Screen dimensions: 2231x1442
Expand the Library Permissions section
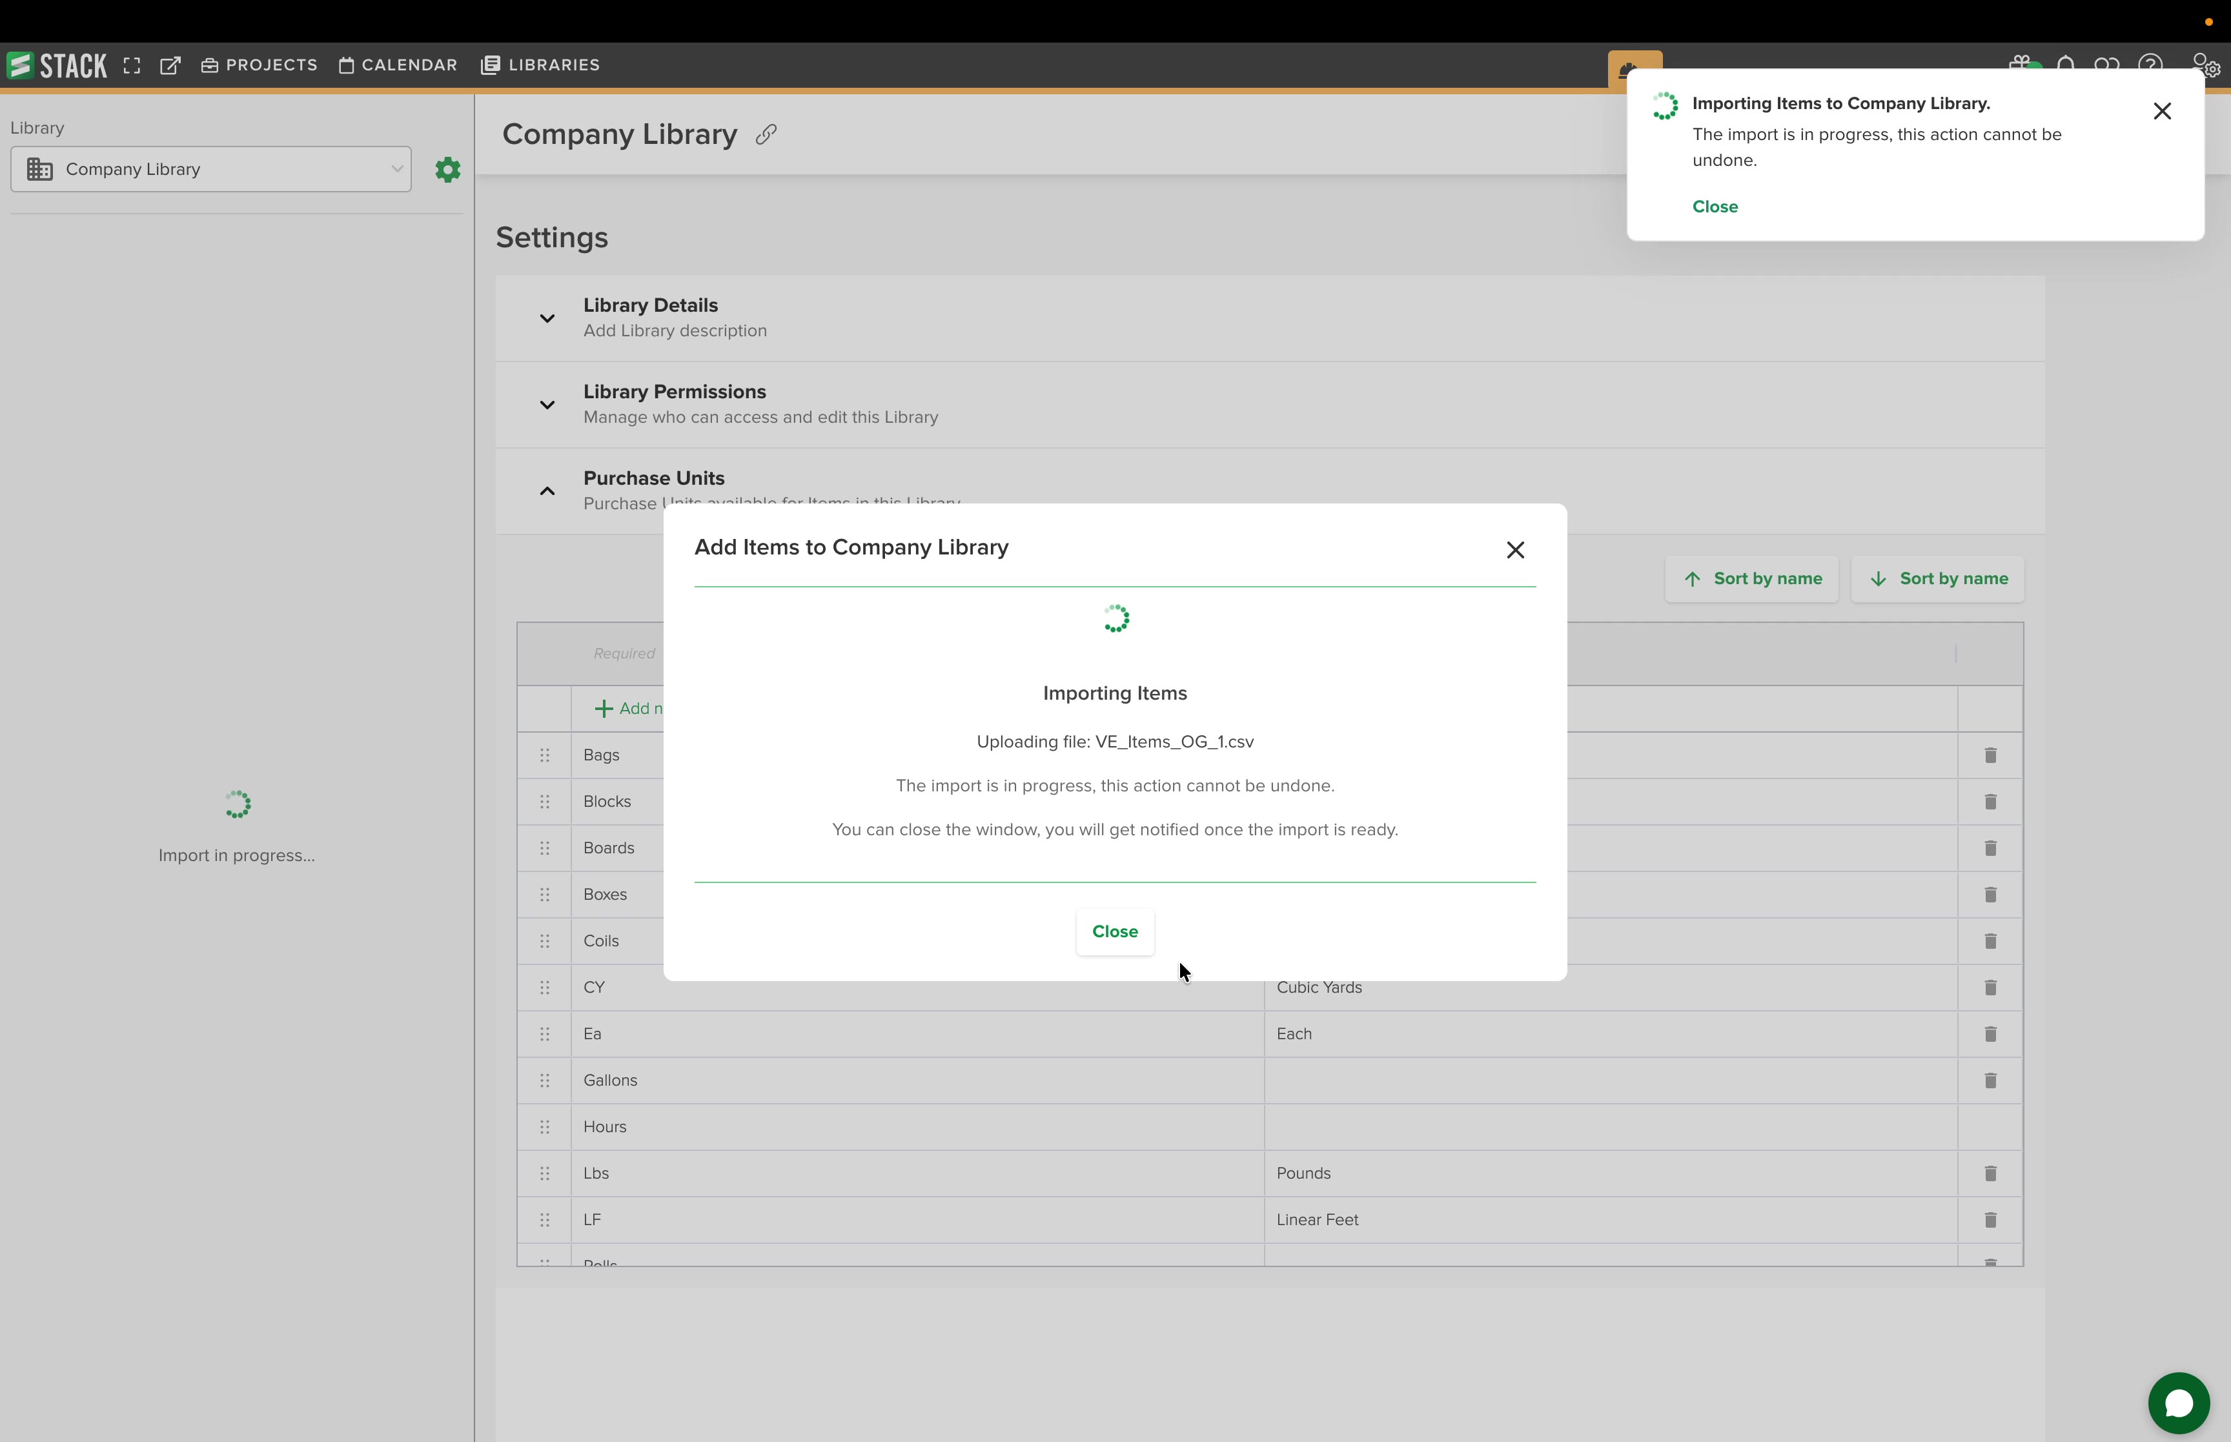click(x=547, y=405)
